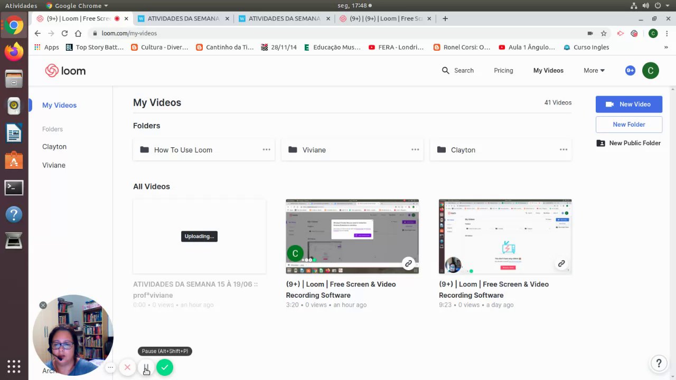Open Apps bookmark

pyautogui.click(x=46, y=47)
